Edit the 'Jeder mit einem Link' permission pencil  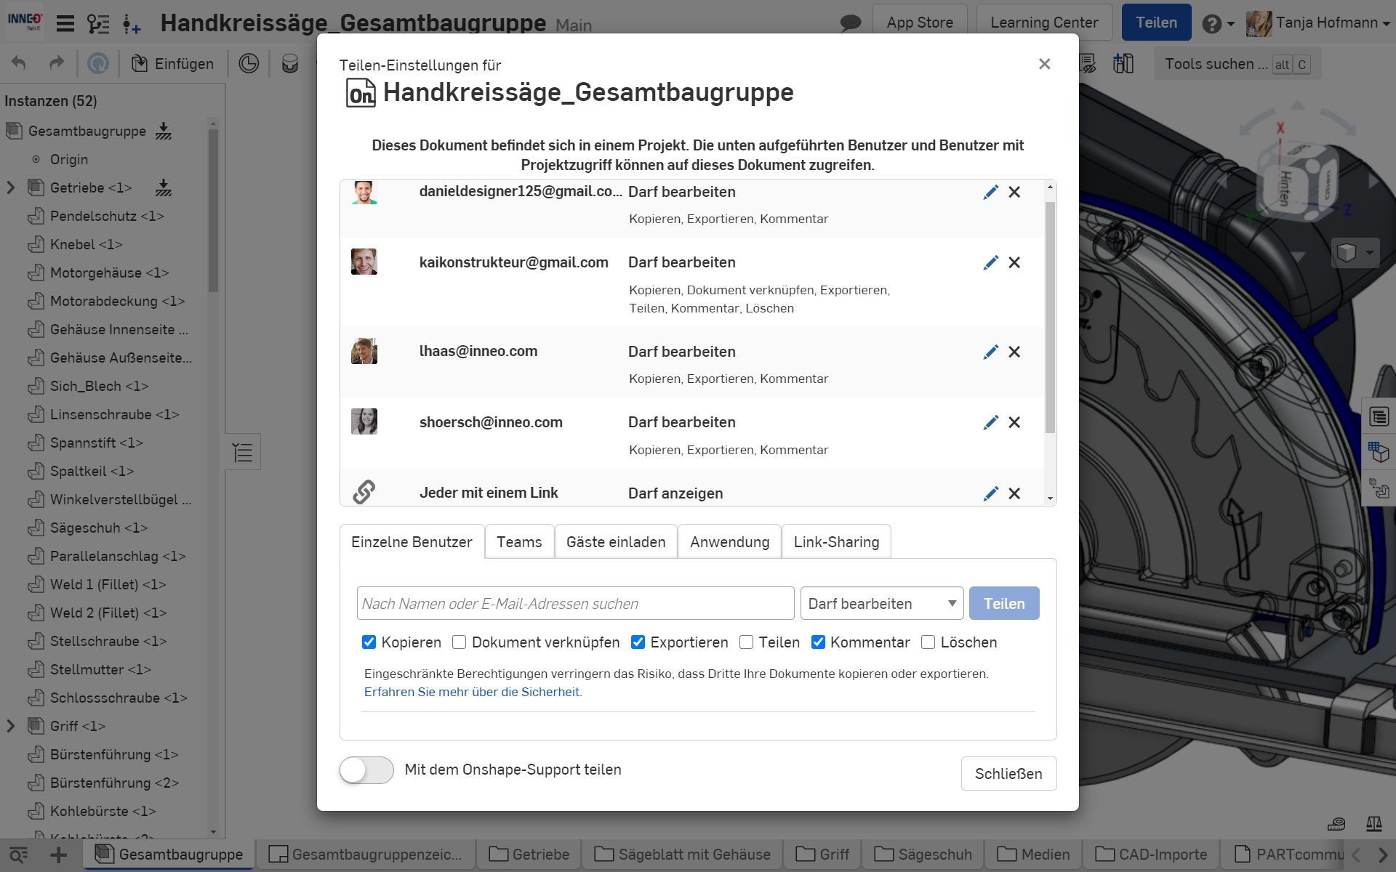pos(990,493)
